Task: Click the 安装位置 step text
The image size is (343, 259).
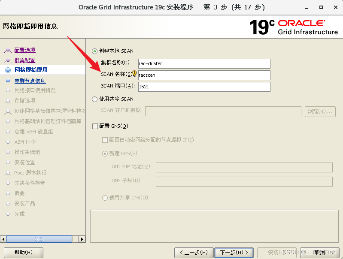Action: tap(25, 163)
